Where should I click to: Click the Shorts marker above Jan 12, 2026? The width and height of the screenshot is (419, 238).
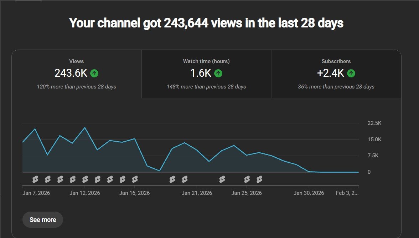click(x=85, y=179)
